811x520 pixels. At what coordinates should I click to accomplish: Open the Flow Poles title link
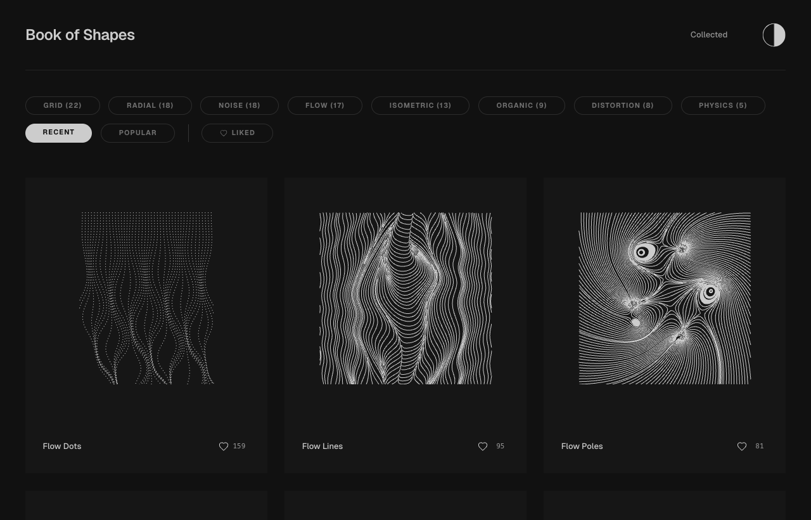click(582, 446)
